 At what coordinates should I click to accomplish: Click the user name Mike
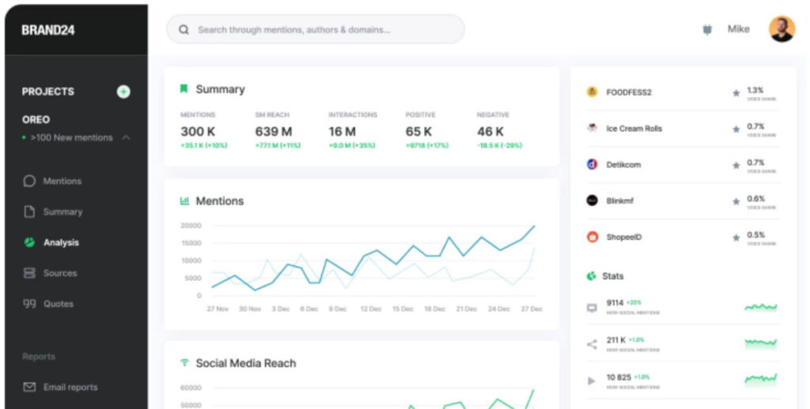tap(738, 29)
